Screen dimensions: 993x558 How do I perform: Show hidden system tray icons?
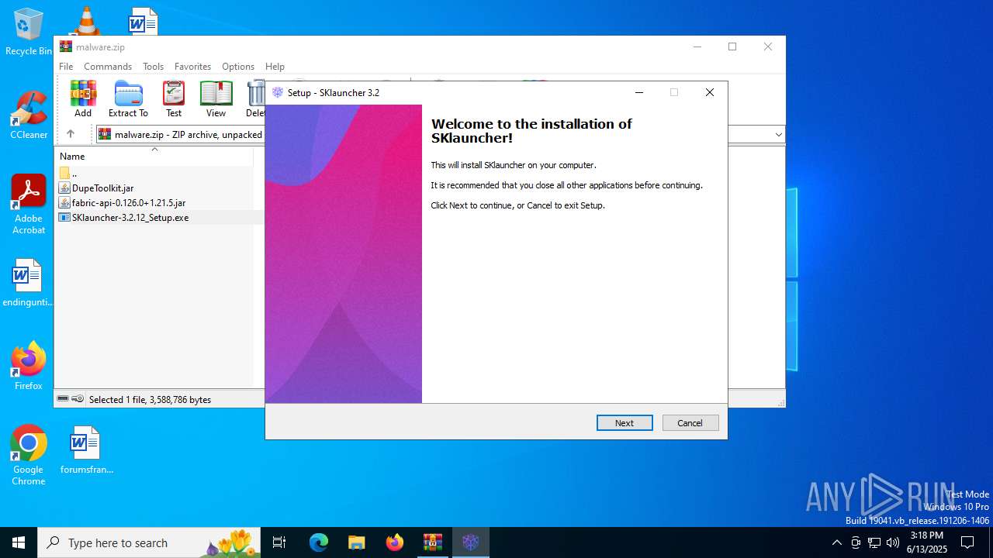pyautogui.click(x=836, y=542)
